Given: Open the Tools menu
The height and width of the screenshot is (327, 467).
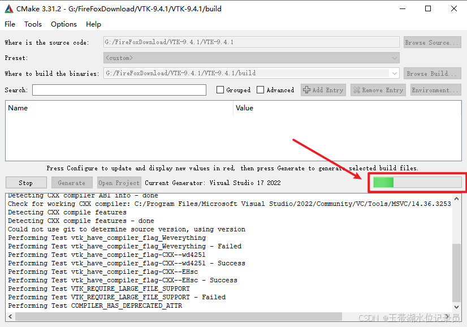Looking at the screenshot, I should coord(33,24).
